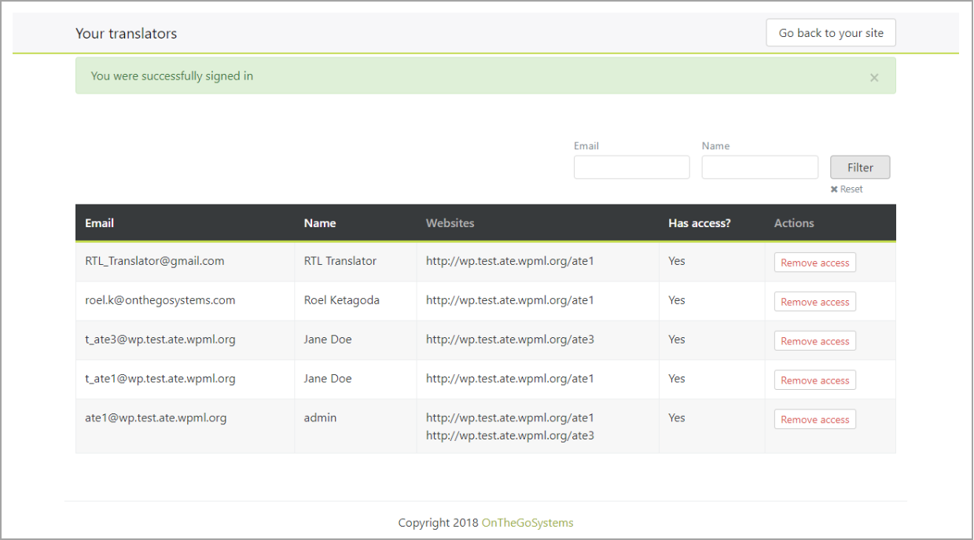The width and height of the screenshot is (974, 540).
Task: Dismiss the successfully signed in alert
Action: [874, 77]
